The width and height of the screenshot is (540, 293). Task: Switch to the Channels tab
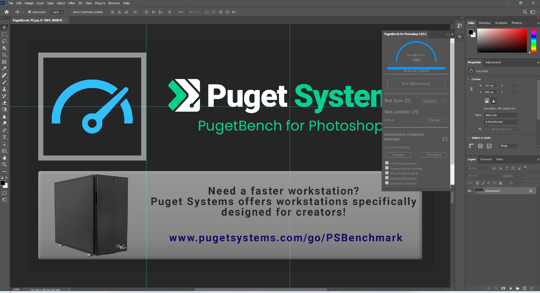tap(486, 159)
